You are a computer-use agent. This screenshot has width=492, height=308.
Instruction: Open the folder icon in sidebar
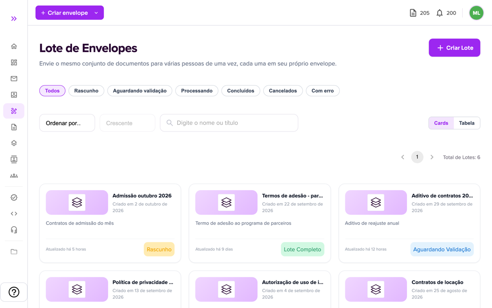[x=14, y=251]
